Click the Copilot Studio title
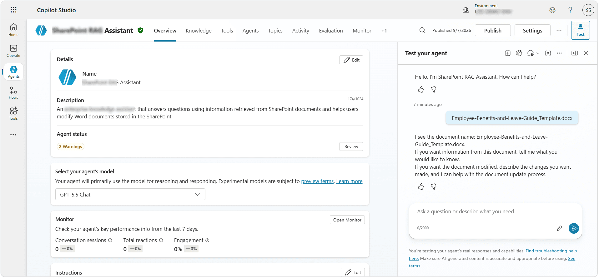The height and width of the screenshot is (278, 599). 56,10
